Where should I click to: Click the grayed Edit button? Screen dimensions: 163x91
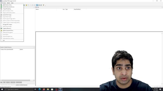click(x=4, y=82)
